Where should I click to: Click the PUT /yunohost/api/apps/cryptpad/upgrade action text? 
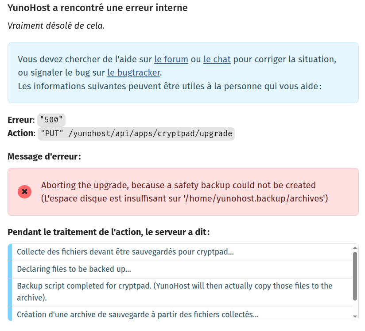136,133
